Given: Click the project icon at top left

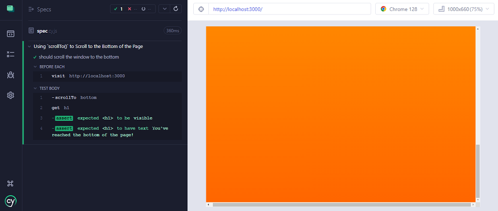Looking at the screenshot, I should tap(10, 9).
